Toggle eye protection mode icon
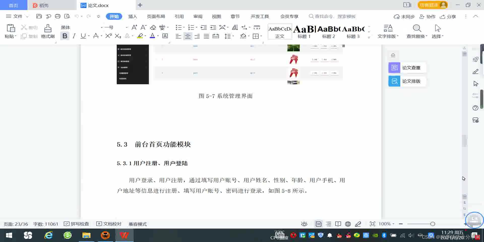Screen dimensions: 484x242 [x=304, y=224]
